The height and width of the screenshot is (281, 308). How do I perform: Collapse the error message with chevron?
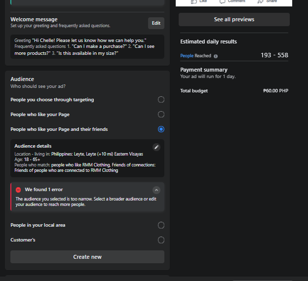pyautogui.click(x=156, y=190)
